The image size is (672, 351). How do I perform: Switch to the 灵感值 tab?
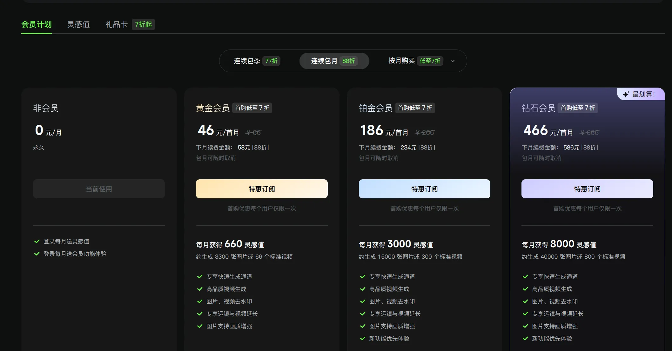tap(78, 24)
